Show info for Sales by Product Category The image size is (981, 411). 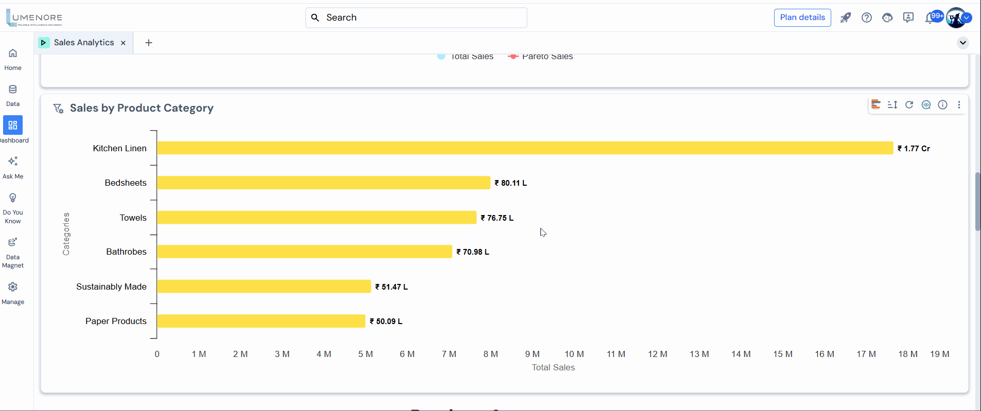942,105
